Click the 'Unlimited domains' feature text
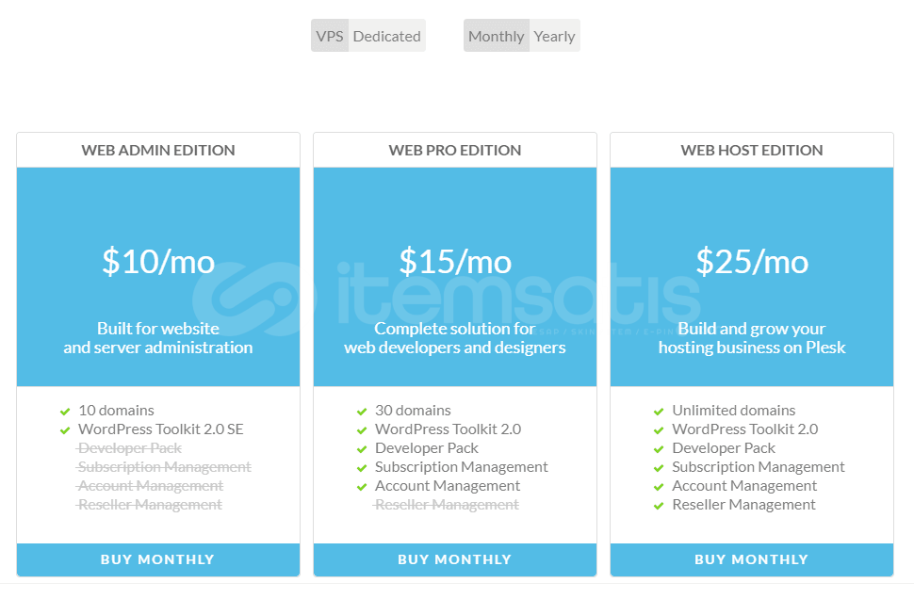 point(734,411)
